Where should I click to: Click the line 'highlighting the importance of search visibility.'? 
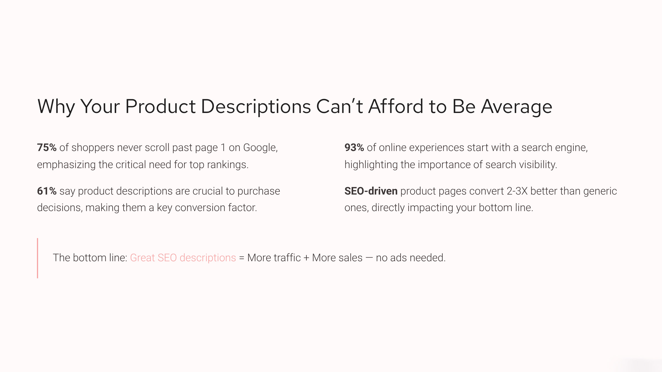point(451,165)
